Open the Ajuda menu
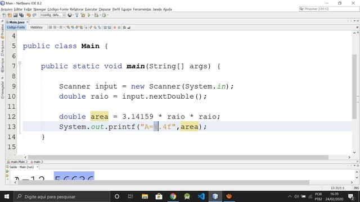The width and height of the screenshot is (360, 202). click(x=168, y=10)
